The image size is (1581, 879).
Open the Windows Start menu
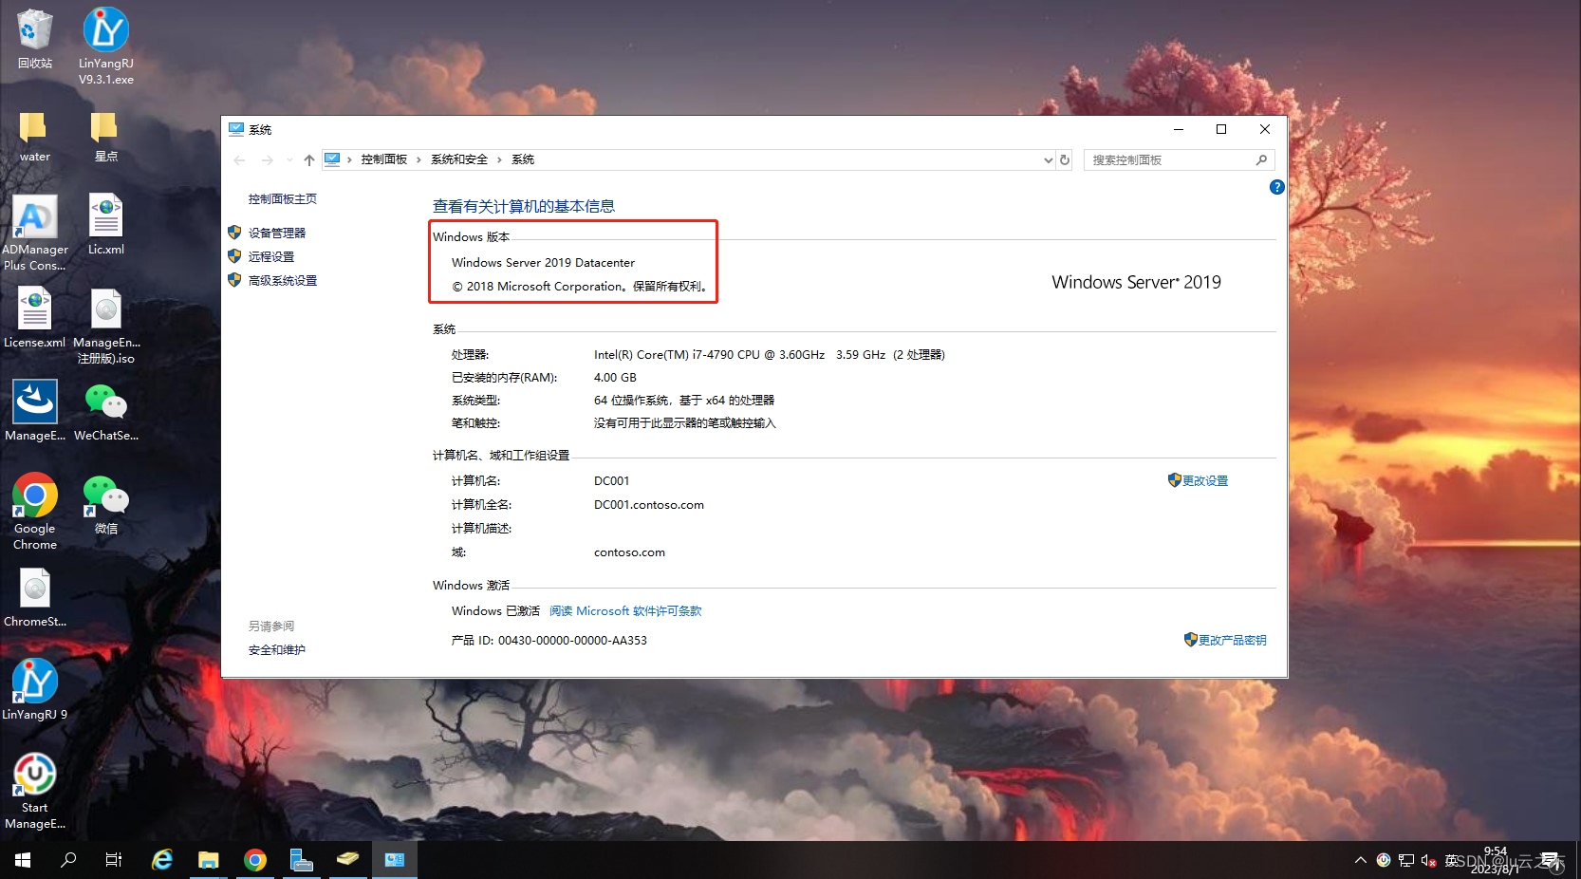pyautogui.click(x=21, y=860)
